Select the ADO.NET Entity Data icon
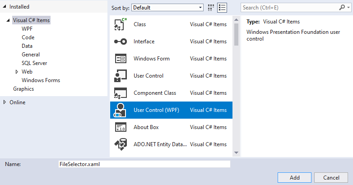 pyautogui.click(x=121, y=144)
